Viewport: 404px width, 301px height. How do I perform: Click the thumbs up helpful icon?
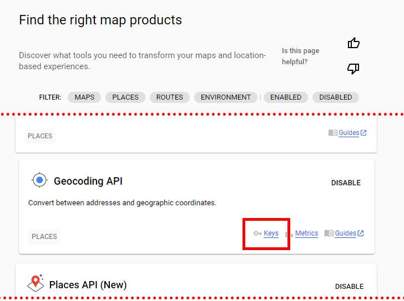pyautogui.click(x=353, y=43)
